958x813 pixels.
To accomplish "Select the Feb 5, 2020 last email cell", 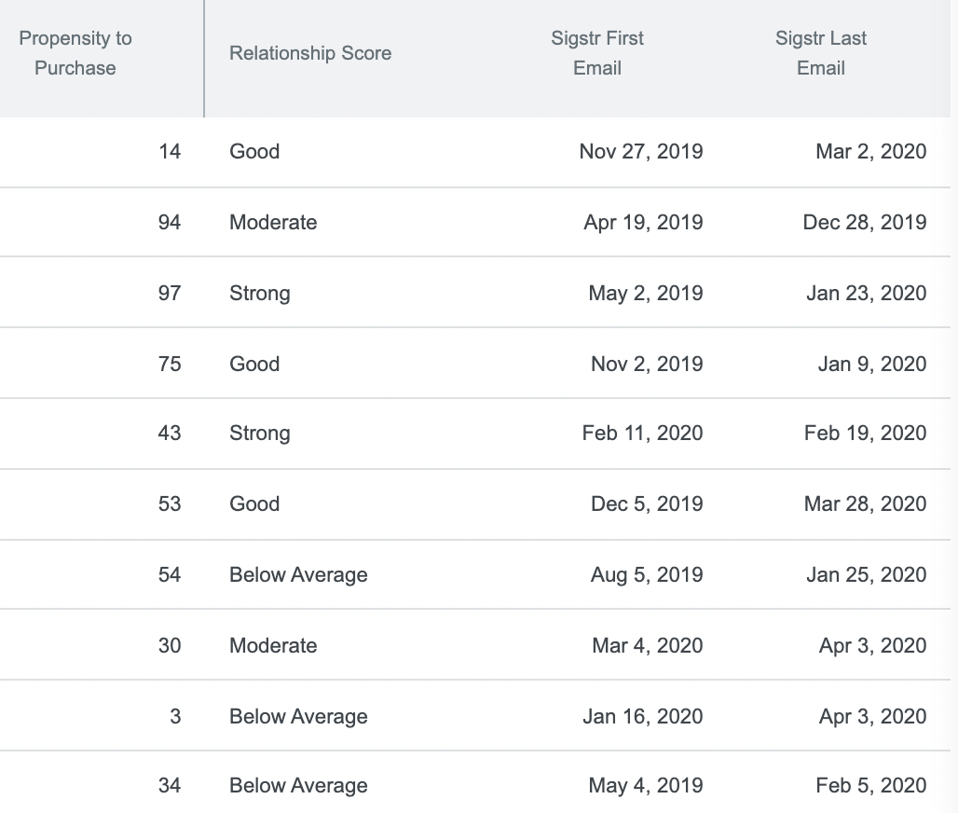I will pyautogui.click(x=870, y=785).
